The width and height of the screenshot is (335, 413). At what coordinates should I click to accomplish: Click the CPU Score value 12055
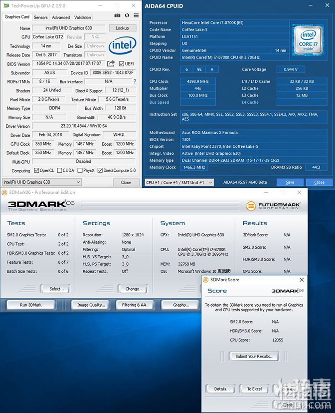click(278, 340)
